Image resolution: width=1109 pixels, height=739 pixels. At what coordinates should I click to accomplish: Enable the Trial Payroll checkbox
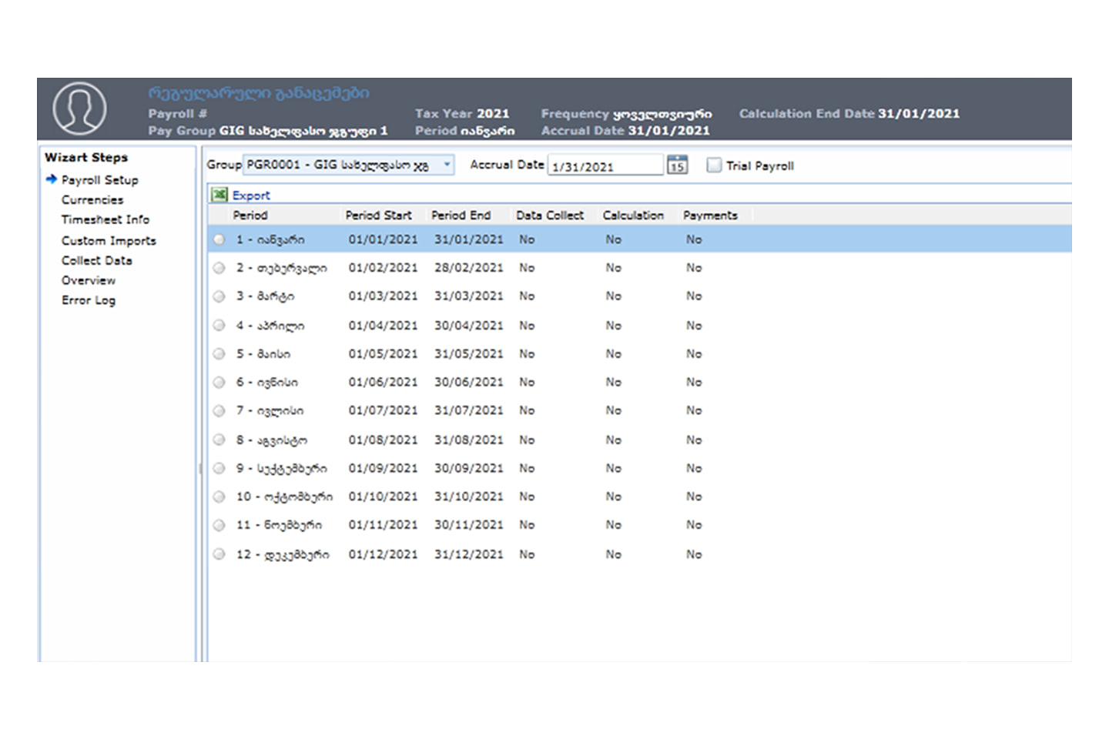pos(714,165)
